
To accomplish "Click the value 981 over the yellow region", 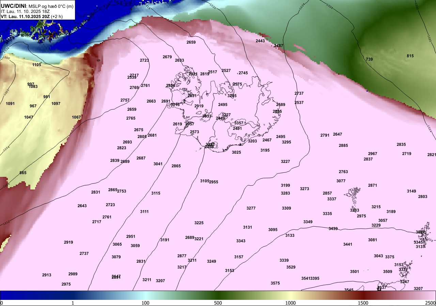I will click(47, 97).
